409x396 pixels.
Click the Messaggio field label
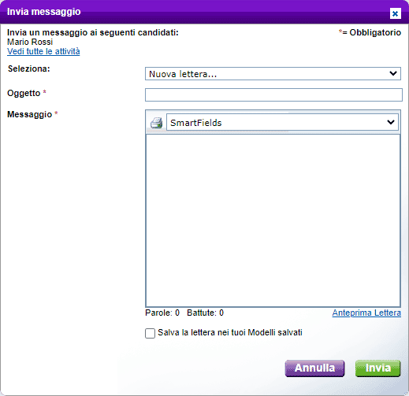(x=29, y=114)
